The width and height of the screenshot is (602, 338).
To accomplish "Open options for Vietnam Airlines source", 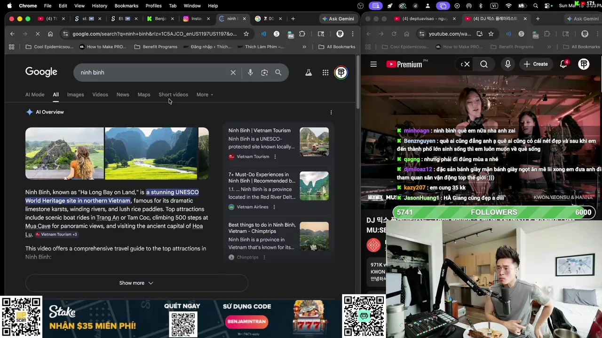I will (x=274, y=207).
